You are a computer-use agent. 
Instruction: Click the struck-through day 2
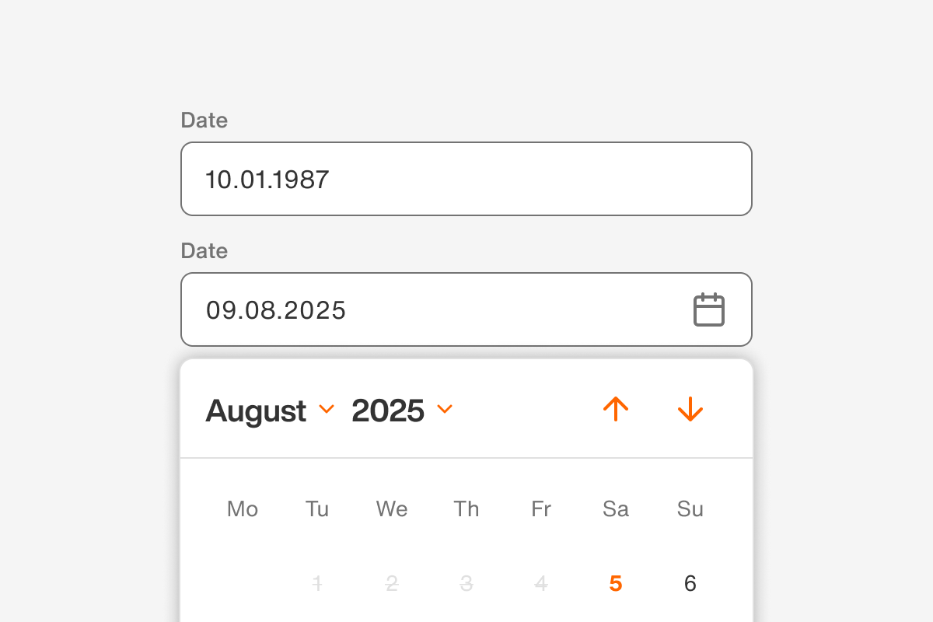(391, 583)
